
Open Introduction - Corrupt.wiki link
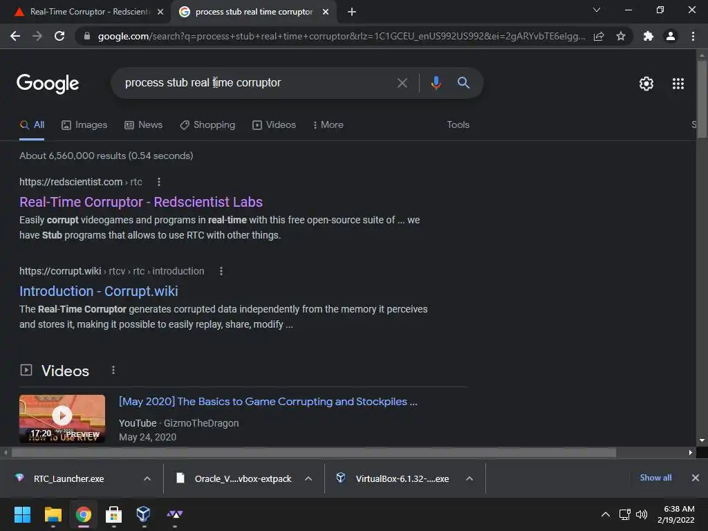pos(98,291)
